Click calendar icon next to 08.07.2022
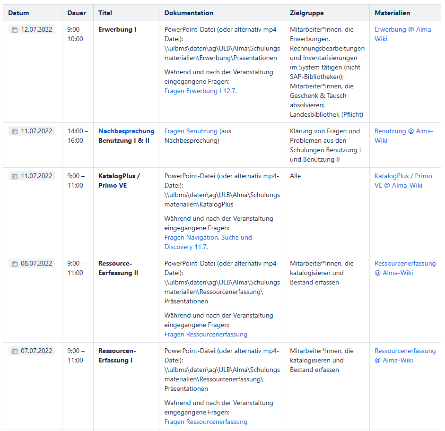Image resolution: width=445 pixels, height=431 pixels. (15, 264)
